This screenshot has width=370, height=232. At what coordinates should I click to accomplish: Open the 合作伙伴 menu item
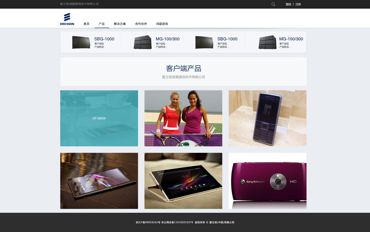coord(141,24)
